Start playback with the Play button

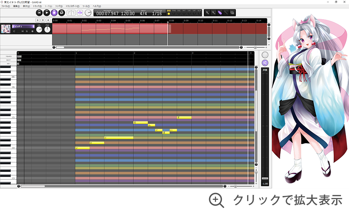point(46,13)
